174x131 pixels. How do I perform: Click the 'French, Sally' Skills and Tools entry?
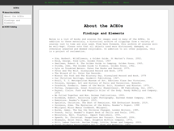(95, 113)
